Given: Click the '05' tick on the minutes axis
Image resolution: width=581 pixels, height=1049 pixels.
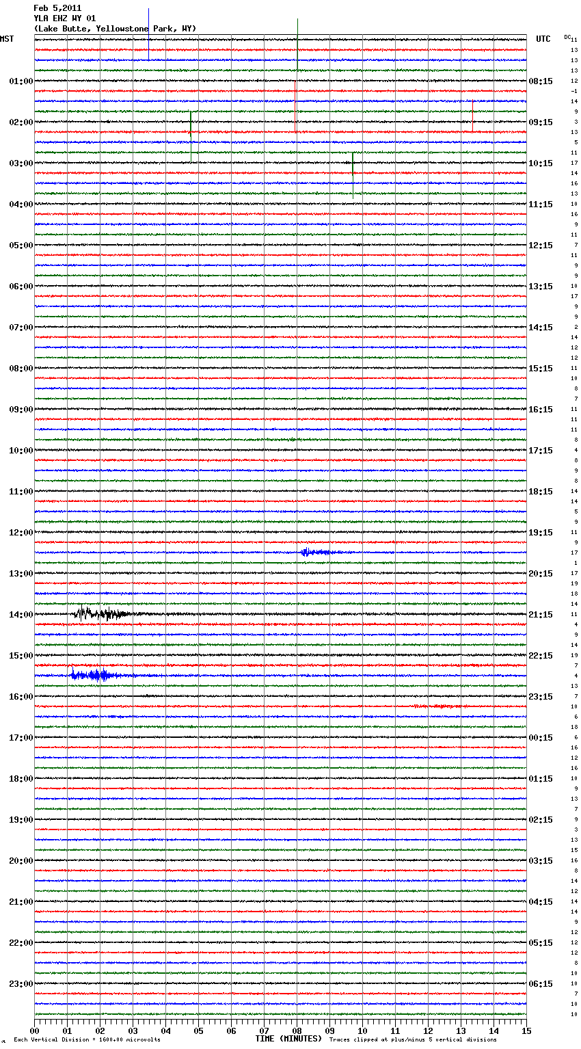Looking at the screenshot, I should pyautogui.click(x=198, y=1031).
